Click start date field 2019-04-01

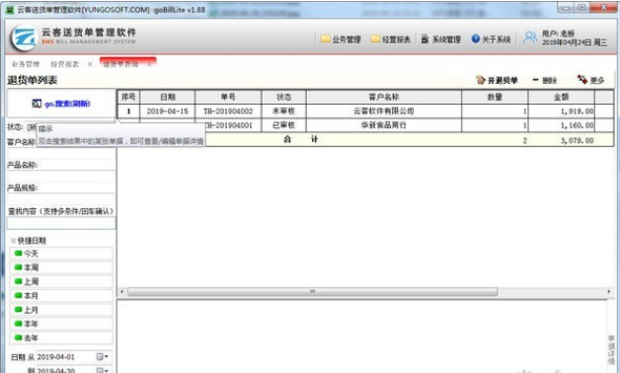[65, 357]
